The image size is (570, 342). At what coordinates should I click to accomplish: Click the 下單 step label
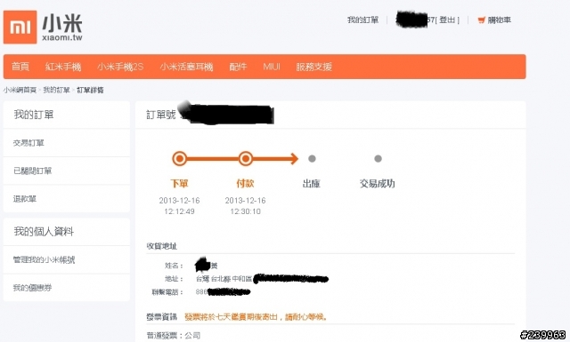[x=179, y=184]
